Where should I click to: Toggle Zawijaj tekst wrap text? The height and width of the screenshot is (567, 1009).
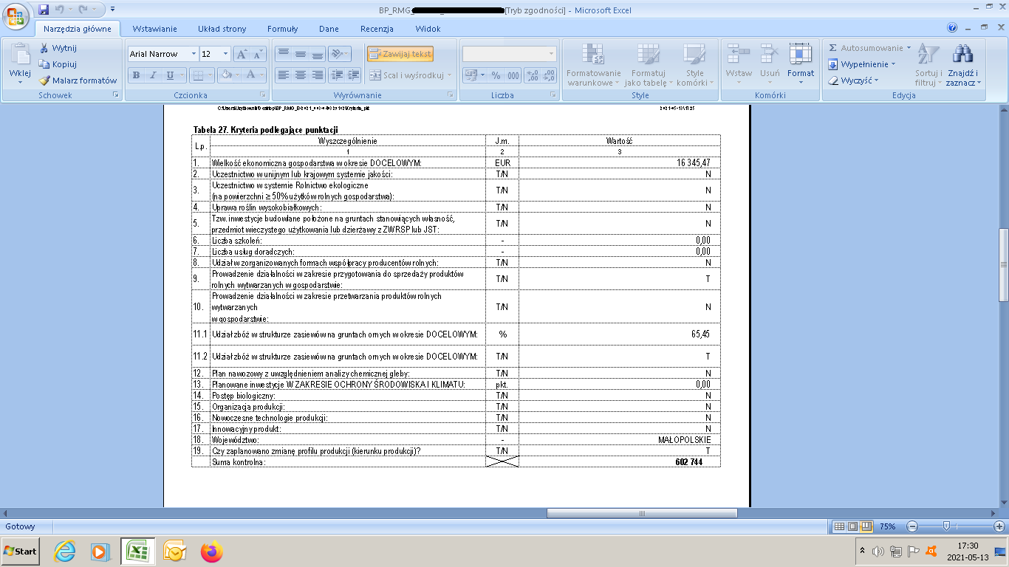(x=400, y=54)
